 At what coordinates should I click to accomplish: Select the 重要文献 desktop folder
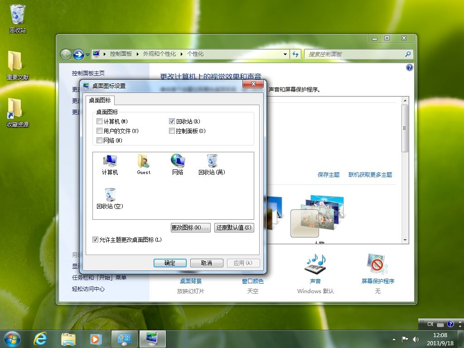pos(18,66)
